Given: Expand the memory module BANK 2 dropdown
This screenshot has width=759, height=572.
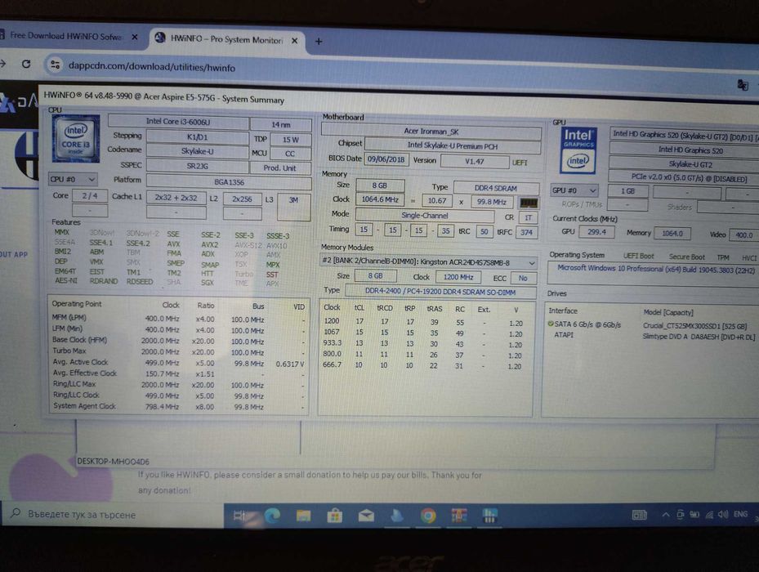Looking at the screenshot, I should pyautogui.click(x=428, y=262).
